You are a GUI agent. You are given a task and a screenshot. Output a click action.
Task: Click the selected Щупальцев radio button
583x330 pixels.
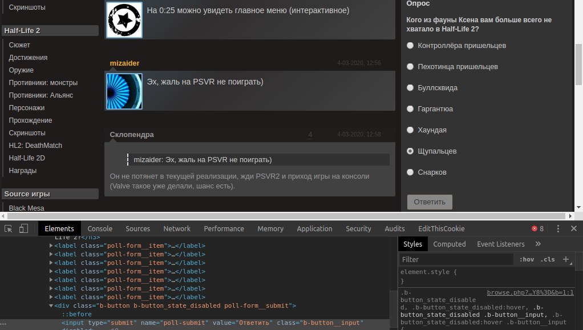[410, 151]
